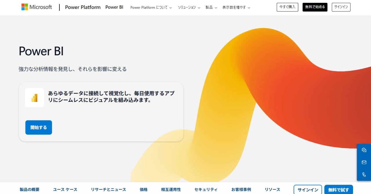Click the email envelope icon
The height and width of the screenshot is (194, 371).
point(364,162)
